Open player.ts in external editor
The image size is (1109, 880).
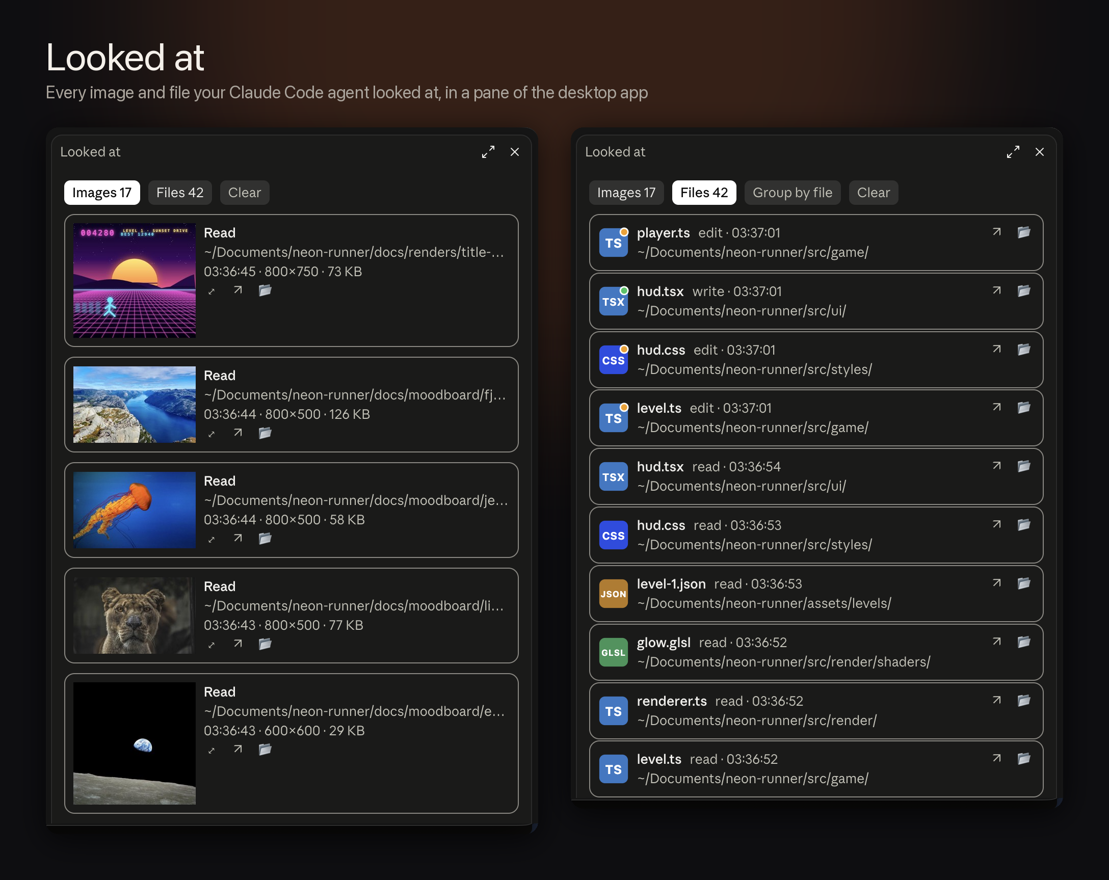click(x=996, y=232)
